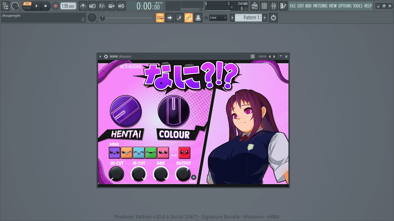
Task: Toggle the note/footstep recording icon
Action: [179, 18]
